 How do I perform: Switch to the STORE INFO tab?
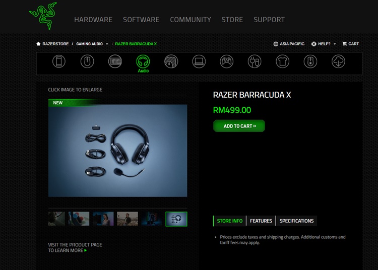point(229,221)
